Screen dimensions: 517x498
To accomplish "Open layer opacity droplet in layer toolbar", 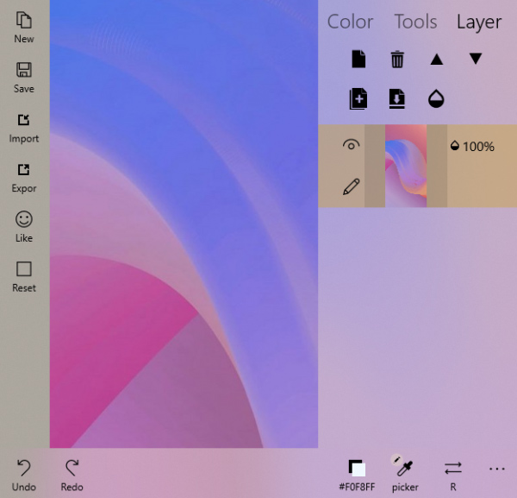I will tap(436, 98).
